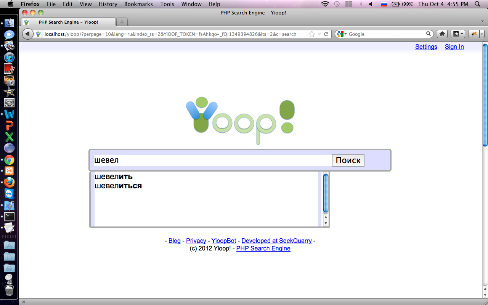The width and height of the screenshot is (488, 305).
Task: Open the URL history dropdown arrow
Action: tap(319, 34)
